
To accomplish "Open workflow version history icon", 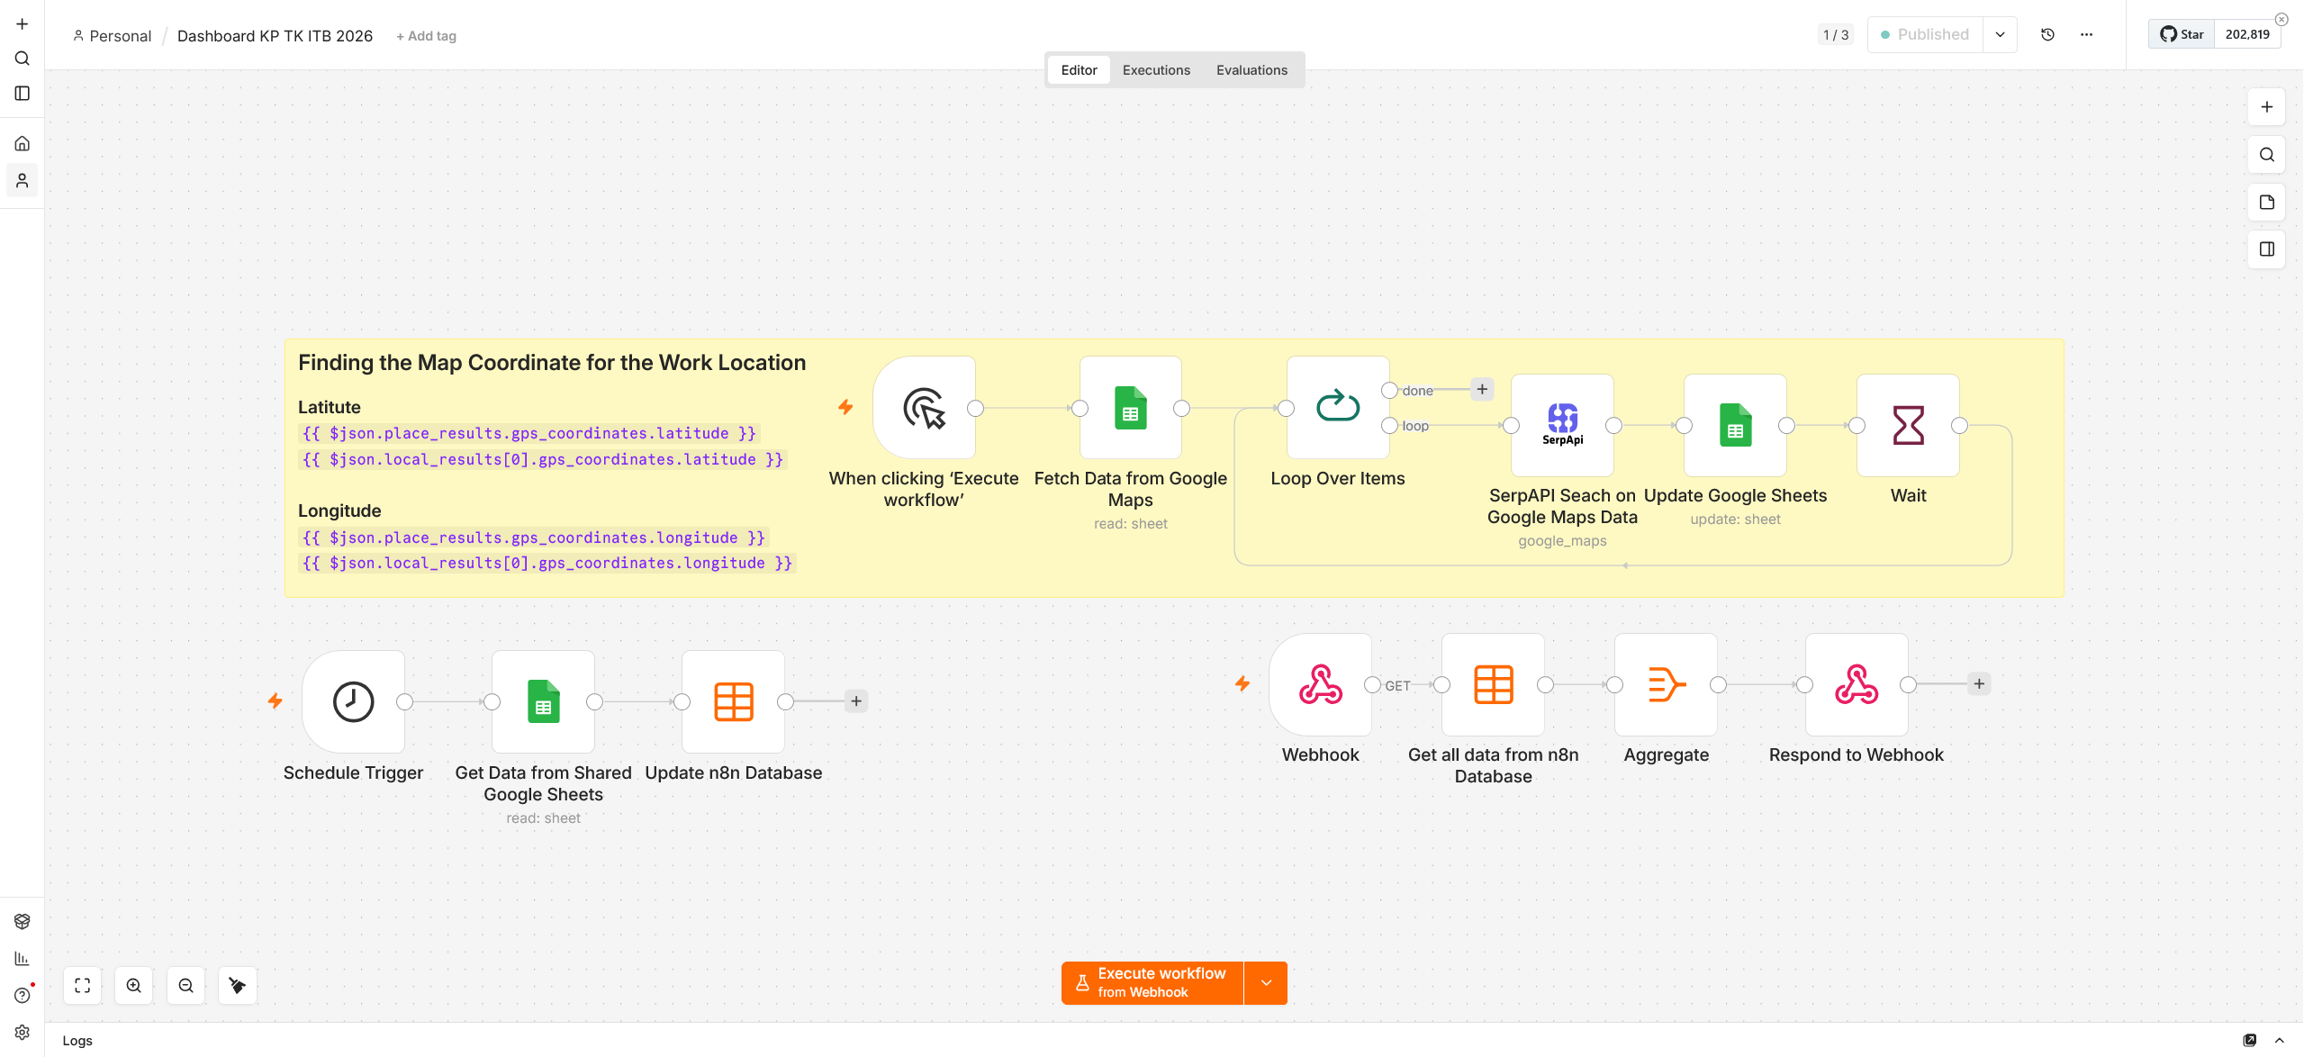I will (2046, 34).
